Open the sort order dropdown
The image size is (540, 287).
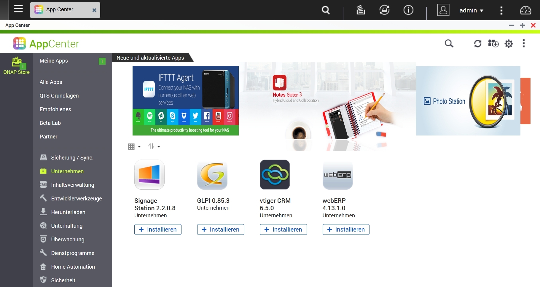pos(154,146)
